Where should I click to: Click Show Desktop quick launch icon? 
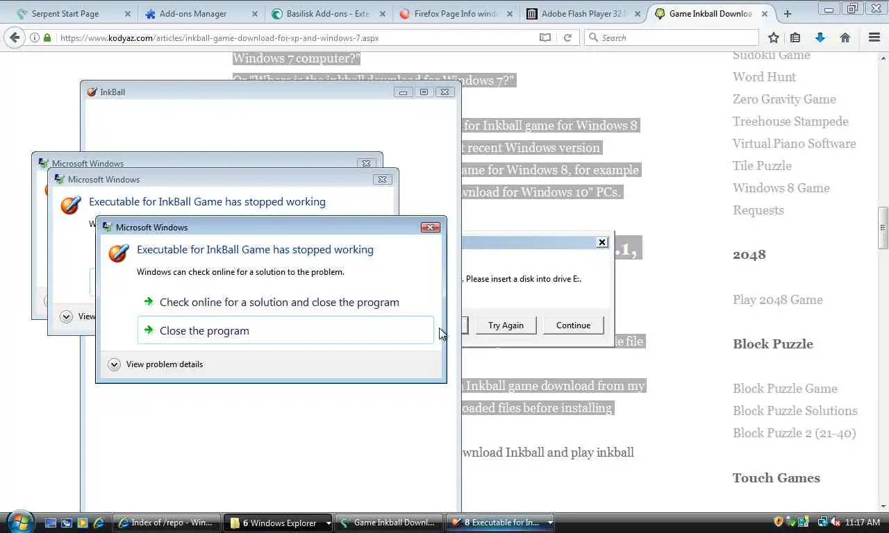click(50, 523)
